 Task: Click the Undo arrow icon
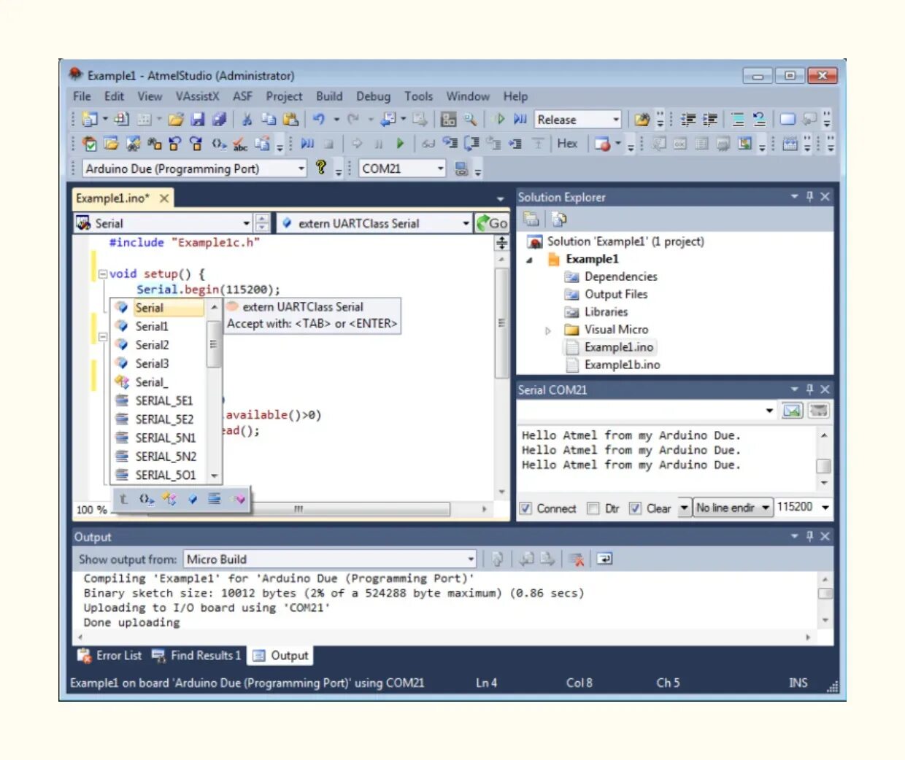coord(318,120)
